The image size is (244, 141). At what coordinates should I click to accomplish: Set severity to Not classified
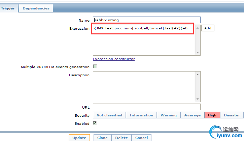[x=109, y=115]
